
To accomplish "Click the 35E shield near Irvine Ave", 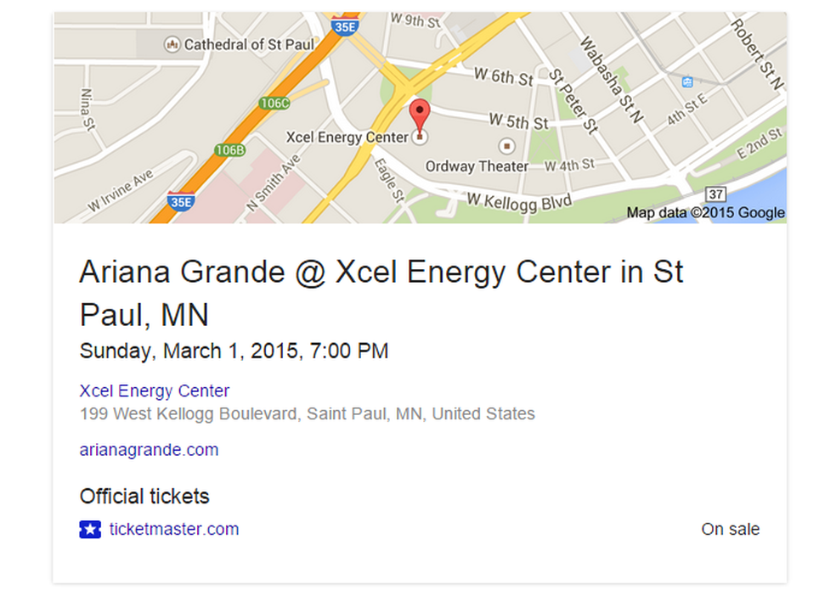I will point(180,202).
